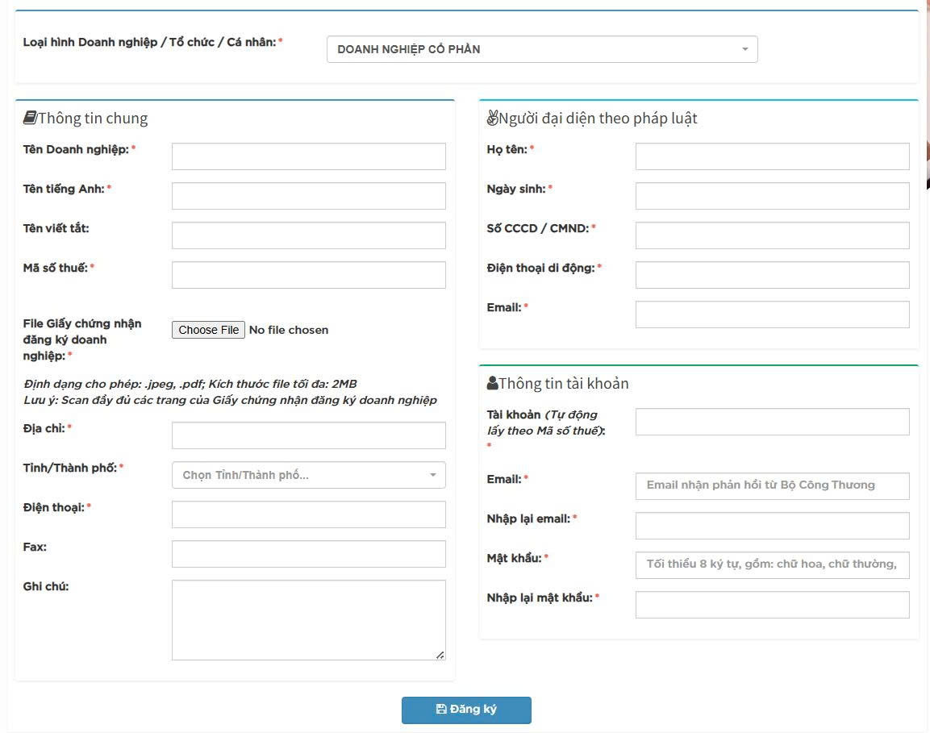Select the Mã số thuế field
Screen dimensions: 930x733
[x=308, y=275]
